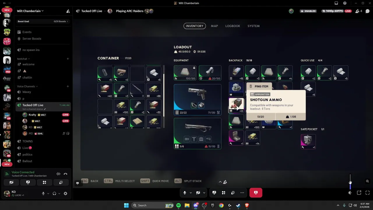373x210 pixels.
Task: Open the soundboard in the voice panel
Action: click(x=61, y=182)
